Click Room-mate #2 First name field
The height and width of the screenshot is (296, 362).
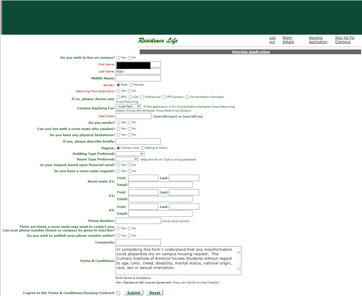[143, 192]
